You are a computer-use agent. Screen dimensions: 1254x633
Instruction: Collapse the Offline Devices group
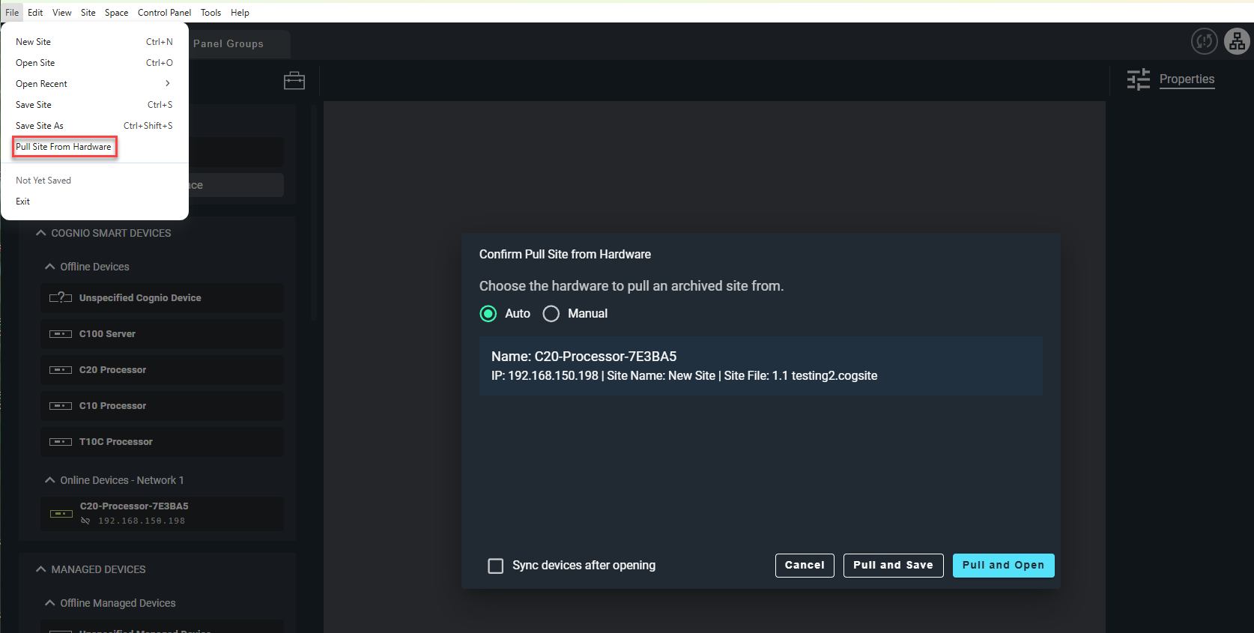click(x=50, y=267)
